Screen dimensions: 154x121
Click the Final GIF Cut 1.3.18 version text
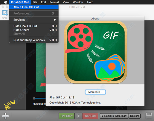pyautogui.click(x=62, y=97)
